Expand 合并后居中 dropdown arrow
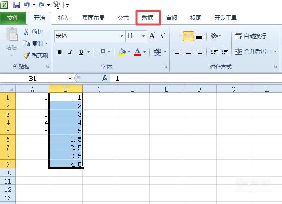 [x=275, y=52]
